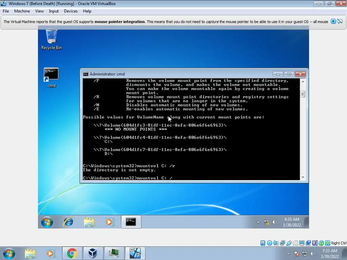Click the current "mountvol C: /" prompt

(x=128, y=178)
